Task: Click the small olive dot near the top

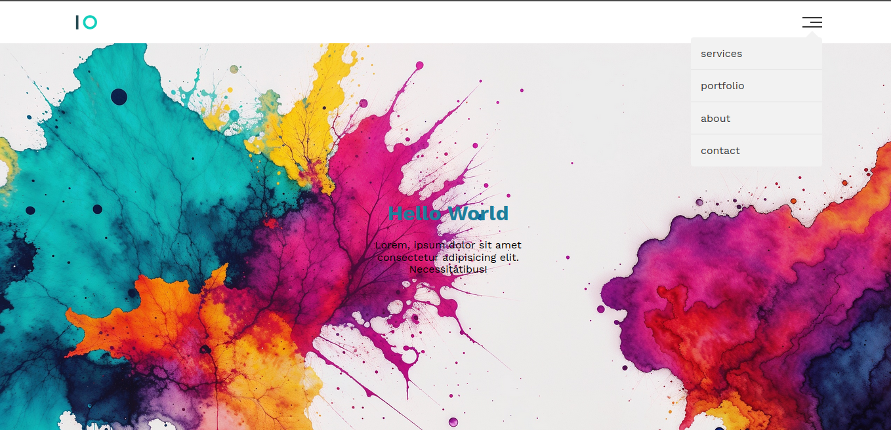Action: coord(234,69)
